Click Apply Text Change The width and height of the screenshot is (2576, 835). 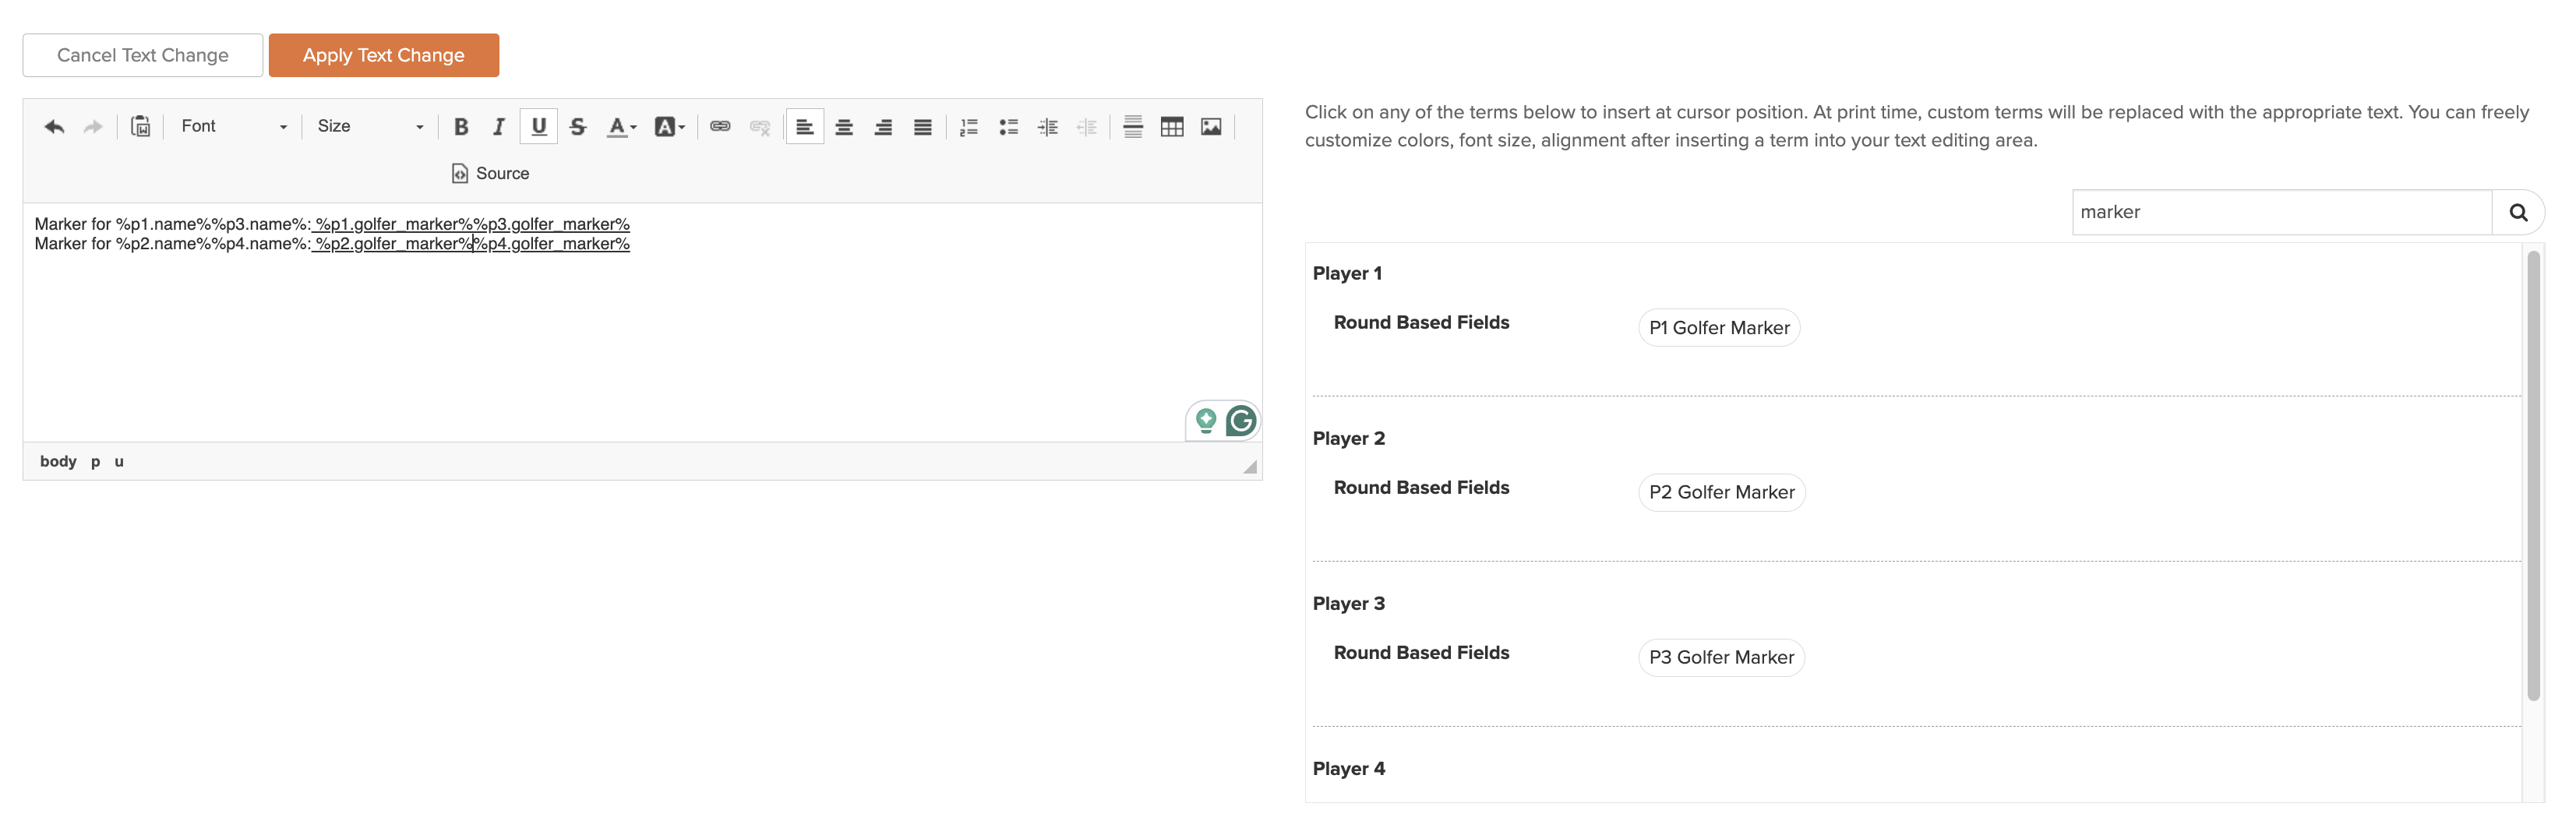pyautogui.click(x=384, y=55)
